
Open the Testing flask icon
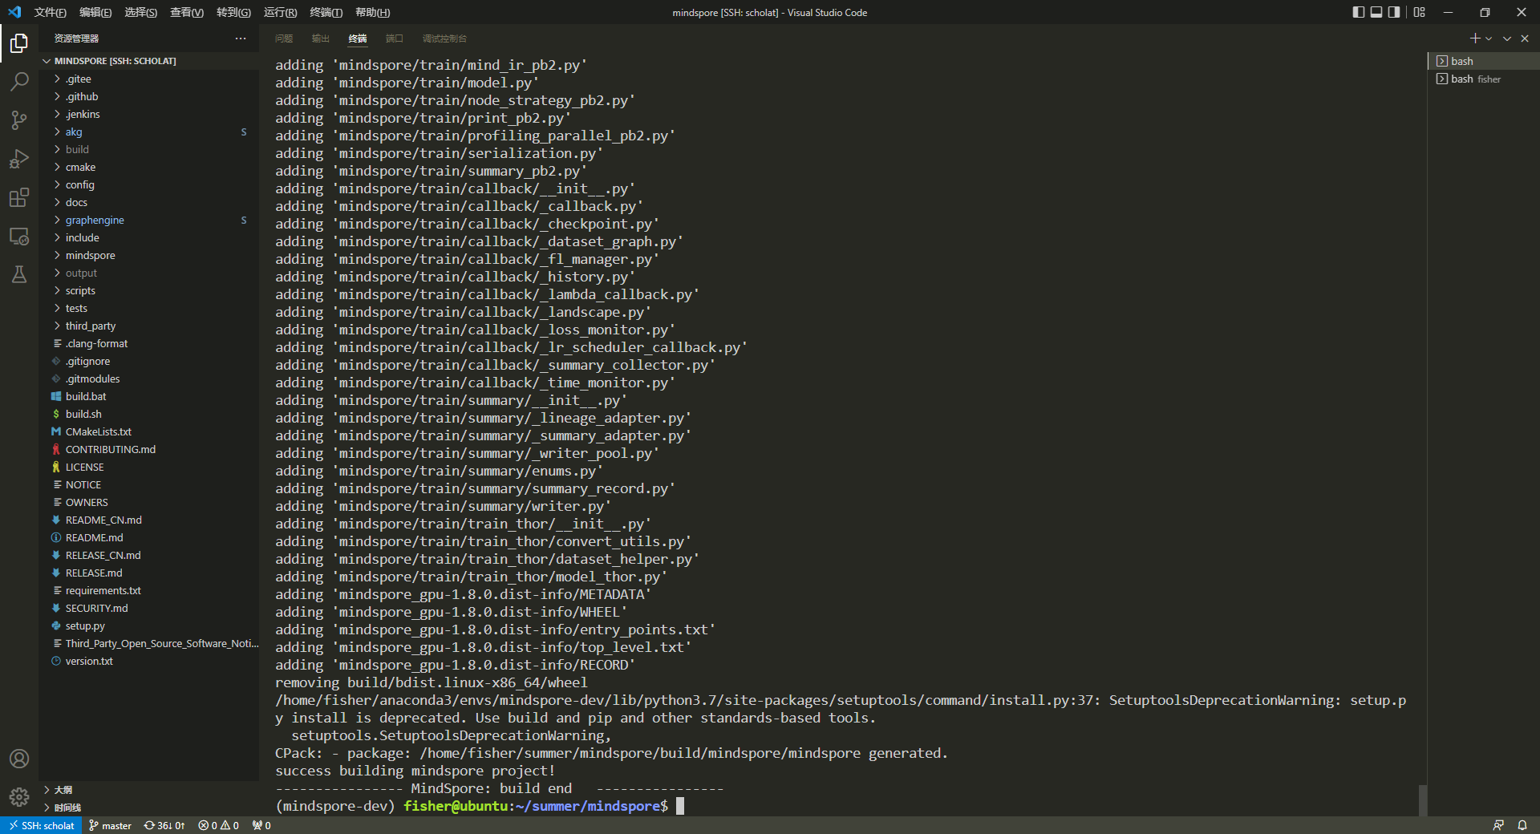pos(19,274)
